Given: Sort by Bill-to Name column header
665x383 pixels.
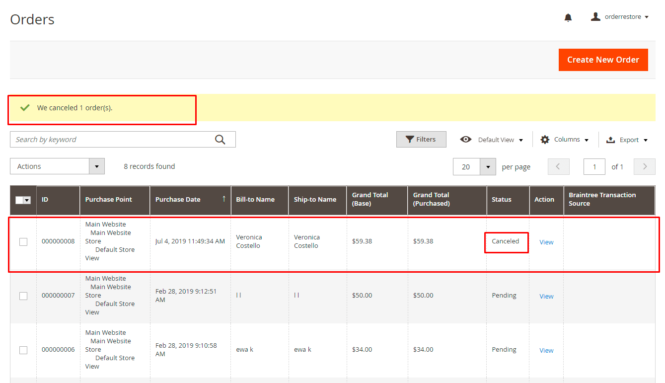Looking at the screenshot, I should point(259,200).
